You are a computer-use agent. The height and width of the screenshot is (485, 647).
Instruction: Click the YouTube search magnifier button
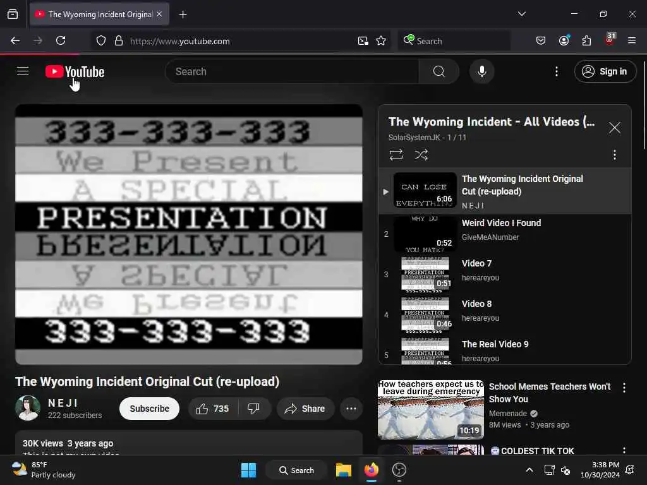[x=438, y=71]
